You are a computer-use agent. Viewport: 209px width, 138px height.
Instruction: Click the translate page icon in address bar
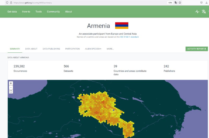(x=176, y=3)
